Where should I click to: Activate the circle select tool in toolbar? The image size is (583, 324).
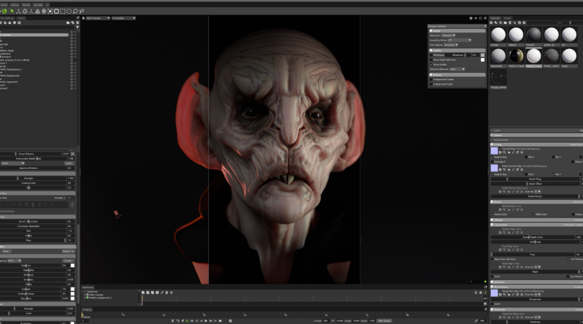point(69,11)
